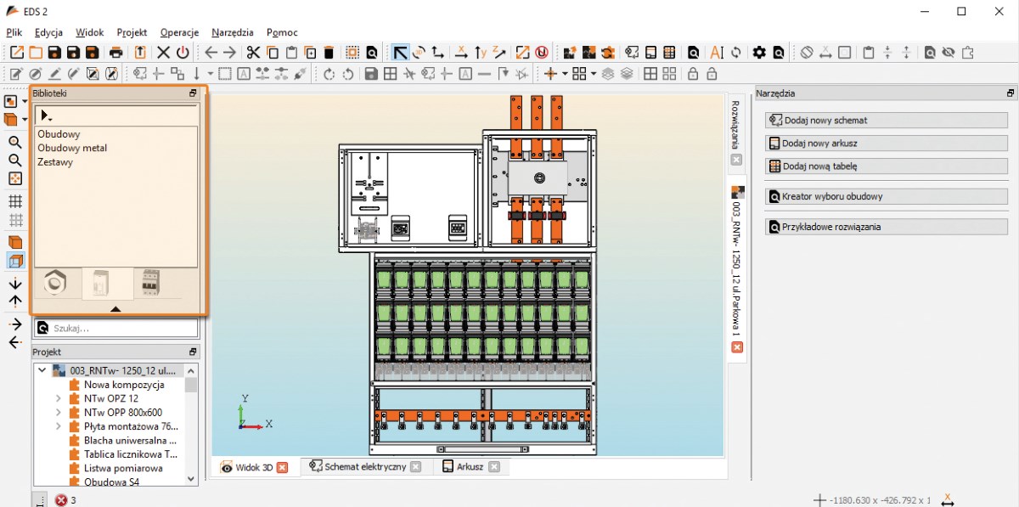Viewport: 1019px width, 507px height.
Task: Close the Widok 3D tab
Action: click(283, 467)
